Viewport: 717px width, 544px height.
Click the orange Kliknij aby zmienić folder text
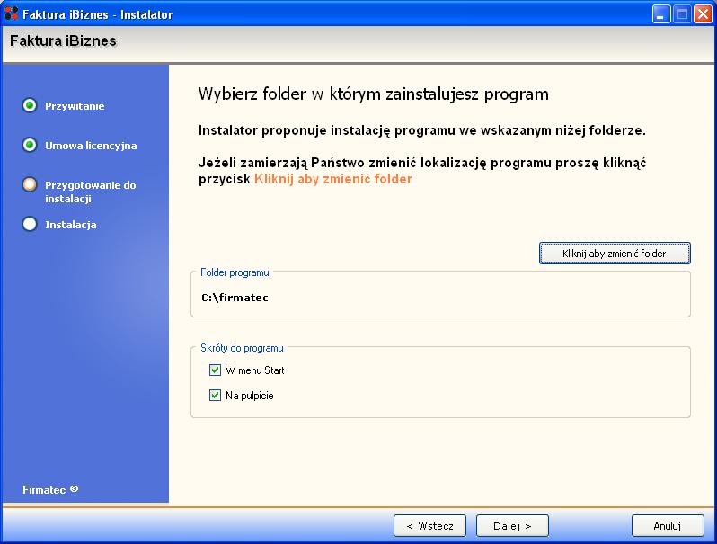coord(332,178)
